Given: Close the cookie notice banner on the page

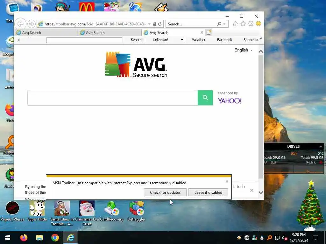Looking at the screenshot, I should click(252, 190).
